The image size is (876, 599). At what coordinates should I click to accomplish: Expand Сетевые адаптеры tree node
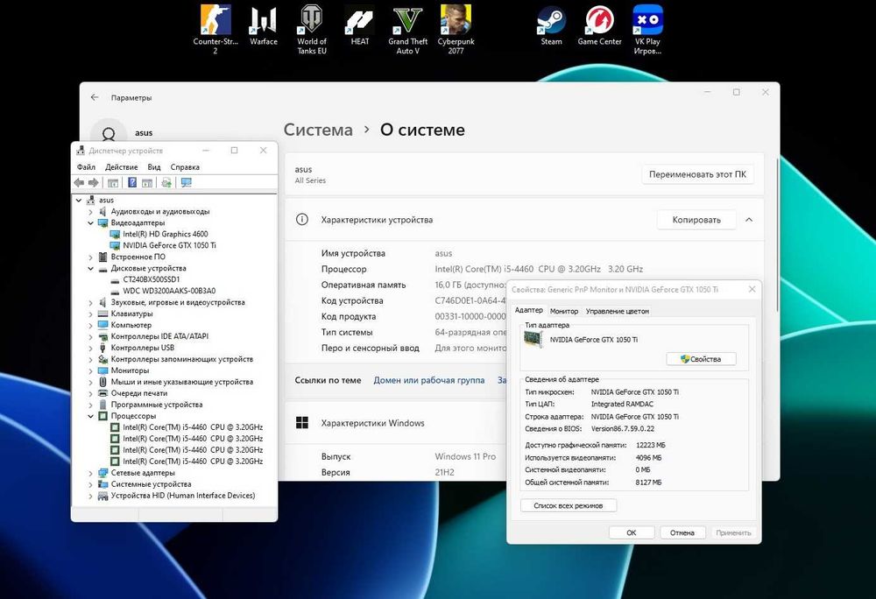[90, 473]
